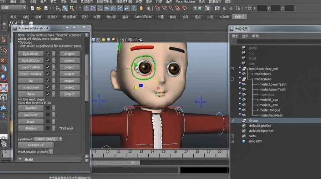Viewport: 321px width, 179px height.
Task: Open a scene with the folder icon
Action: tap(39, 8)
